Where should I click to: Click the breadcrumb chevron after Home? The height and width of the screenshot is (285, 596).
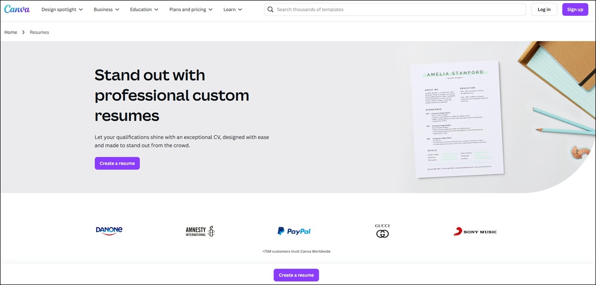[x=23, y=32]
